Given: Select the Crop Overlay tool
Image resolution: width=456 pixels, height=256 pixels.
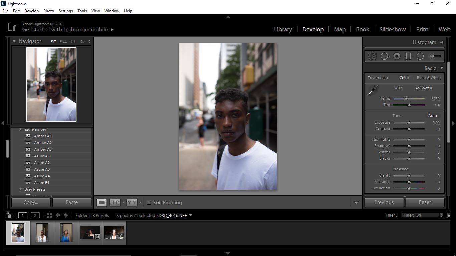Looking at the screenshot, I should [x=372, y=56].
